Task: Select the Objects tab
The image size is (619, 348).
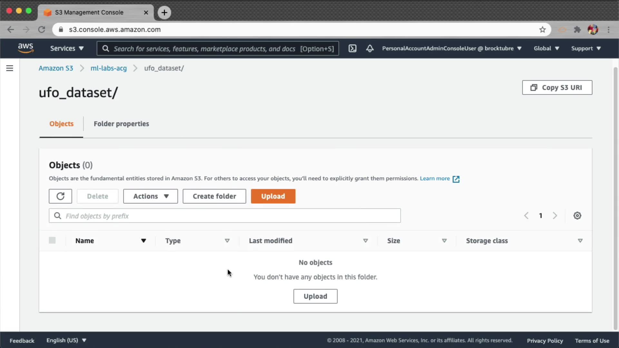Action: coord(61,124)
